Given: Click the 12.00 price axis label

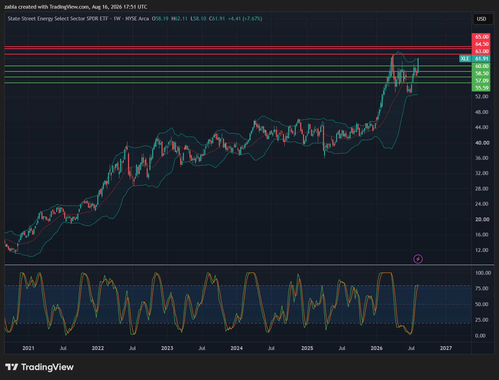Looking at the screenshot, I should 482,250.
